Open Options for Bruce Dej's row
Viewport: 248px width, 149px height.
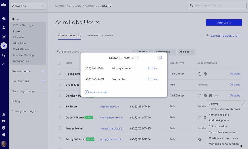pyautogui.click(x=235, y=85)
